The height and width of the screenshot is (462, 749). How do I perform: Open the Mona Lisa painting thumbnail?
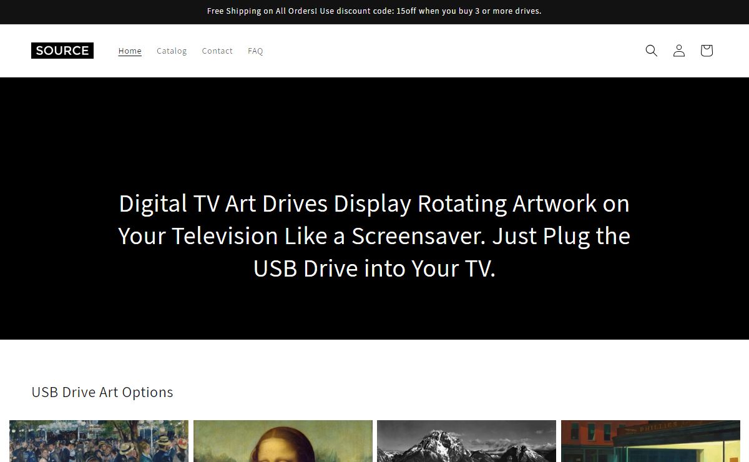pyautogui.click(x=283, y=441)
